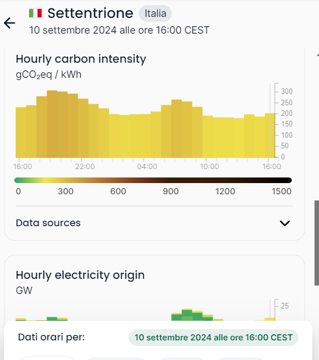
Task: Select the 22:00 tick on carbon chart
Action: tap(85, 166)
